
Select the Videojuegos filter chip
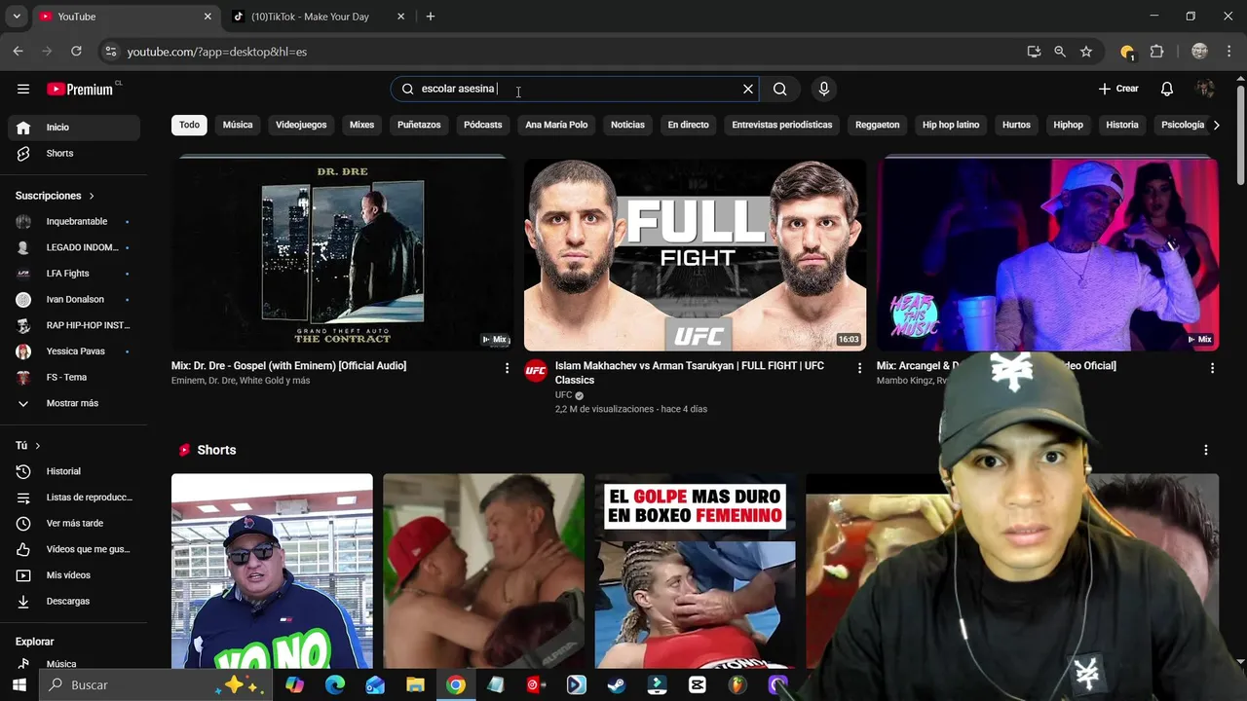pyautogui.click(x=301, y=125)
